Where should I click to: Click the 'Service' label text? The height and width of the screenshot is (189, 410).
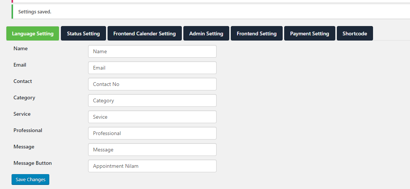(x=22, y=114)
